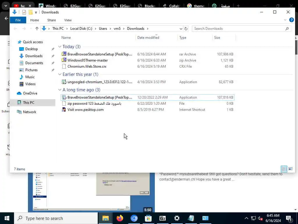The width and height of the screenshot is (298, 224).
Task: Open Desktop in the navigation pane
Action: [31, 49]
